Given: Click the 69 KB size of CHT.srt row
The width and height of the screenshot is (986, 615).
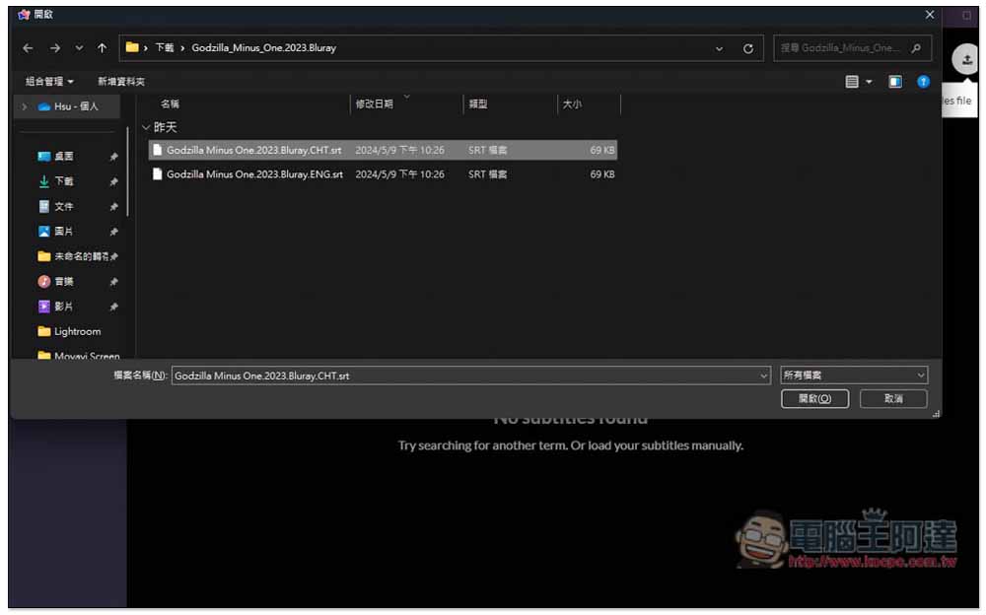Looking at the screenshot, I should 602,150.
